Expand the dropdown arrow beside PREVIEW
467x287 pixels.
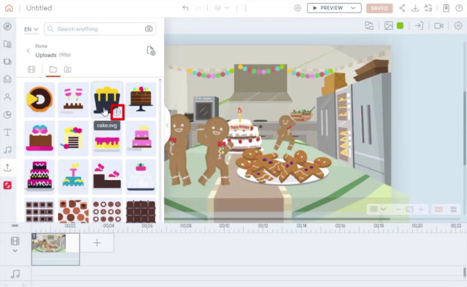(353, 8)
